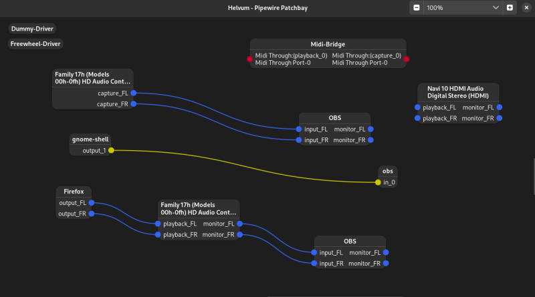Click HDMI playback_FL input port

[417, 107]
